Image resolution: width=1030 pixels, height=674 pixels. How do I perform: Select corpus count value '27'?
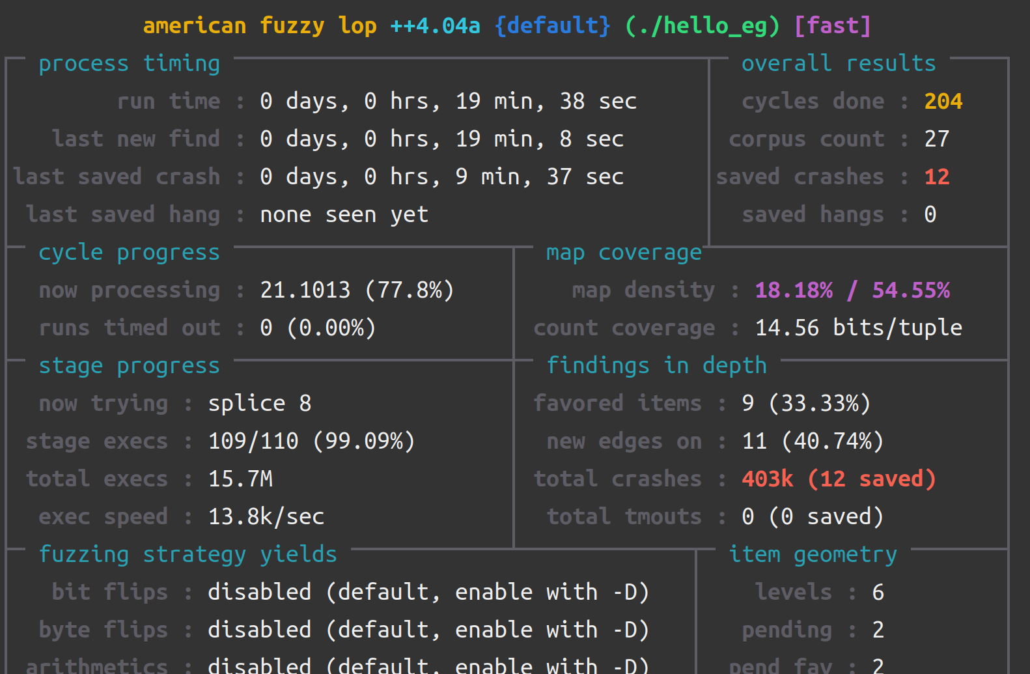[x=937, y=139]
